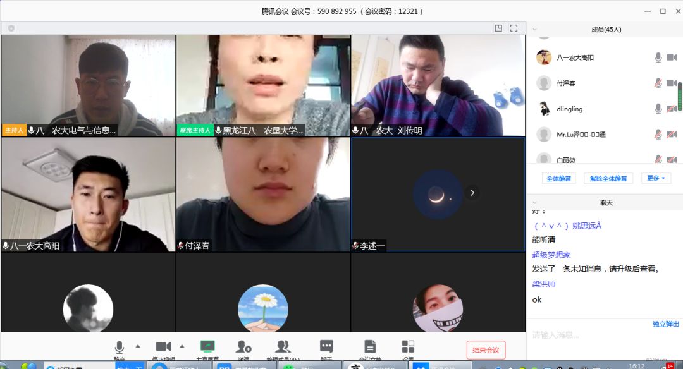The width and height of the screenshot is (683, 369).
Task: Click the microphone mute icon in toolbar
Action: 119,347
